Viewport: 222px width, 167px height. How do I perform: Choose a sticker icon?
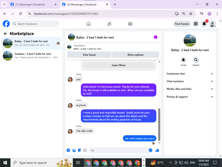[79, 150]
